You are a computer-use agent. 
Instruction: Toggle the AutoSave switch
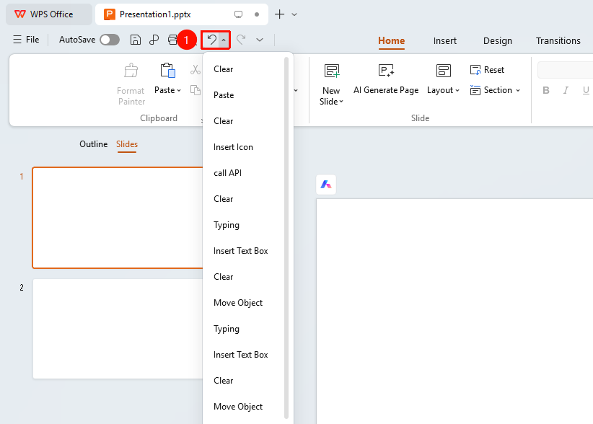pyautogui.click(x=110, y=40)
